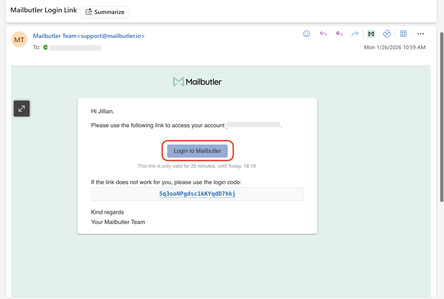444x299 pixels.
Task: Click the redacted recipient in the To field
Action: click(75, 48)
